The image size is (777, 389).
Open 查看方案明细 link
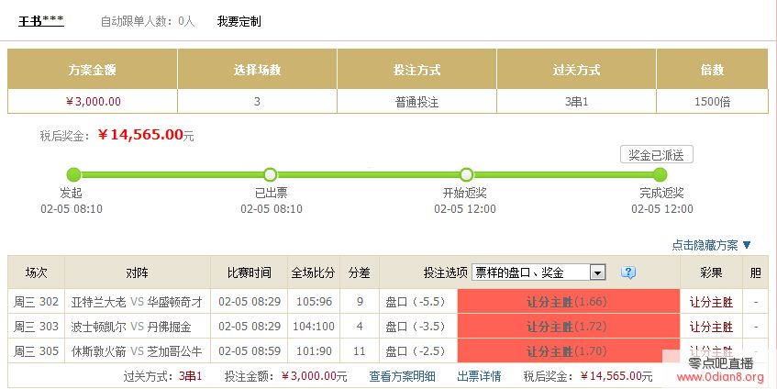(402, 376)
